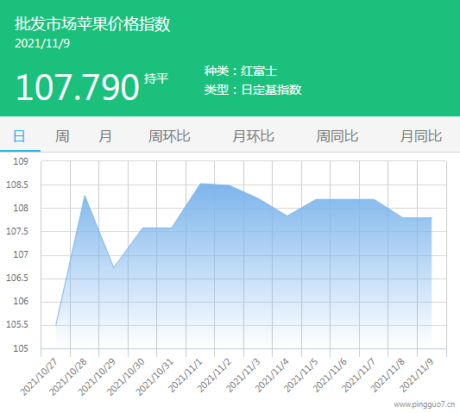
Task: Click the 2021/11/7 x-axis date label
Action: pyautogui.click(x=358, y=376)
